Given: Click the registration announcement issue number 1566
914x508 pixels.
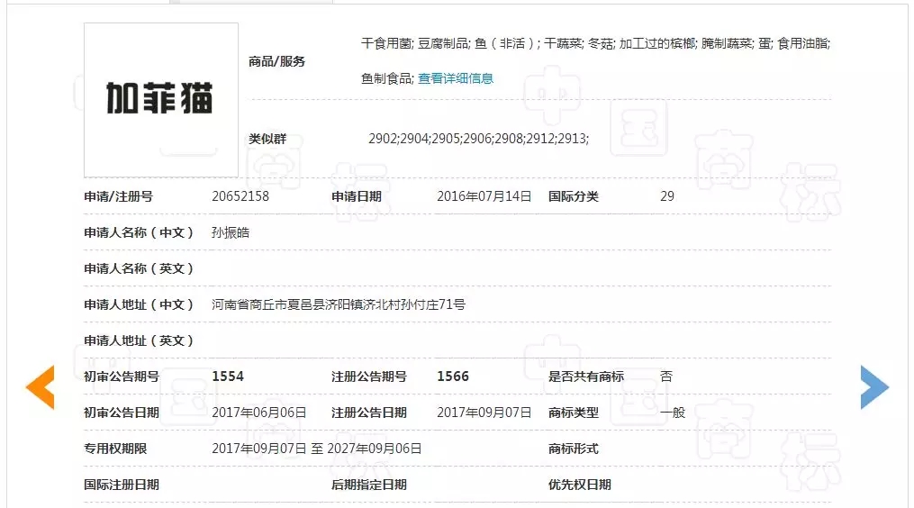Looking at the screenshot, I should (x=453, y=376).
